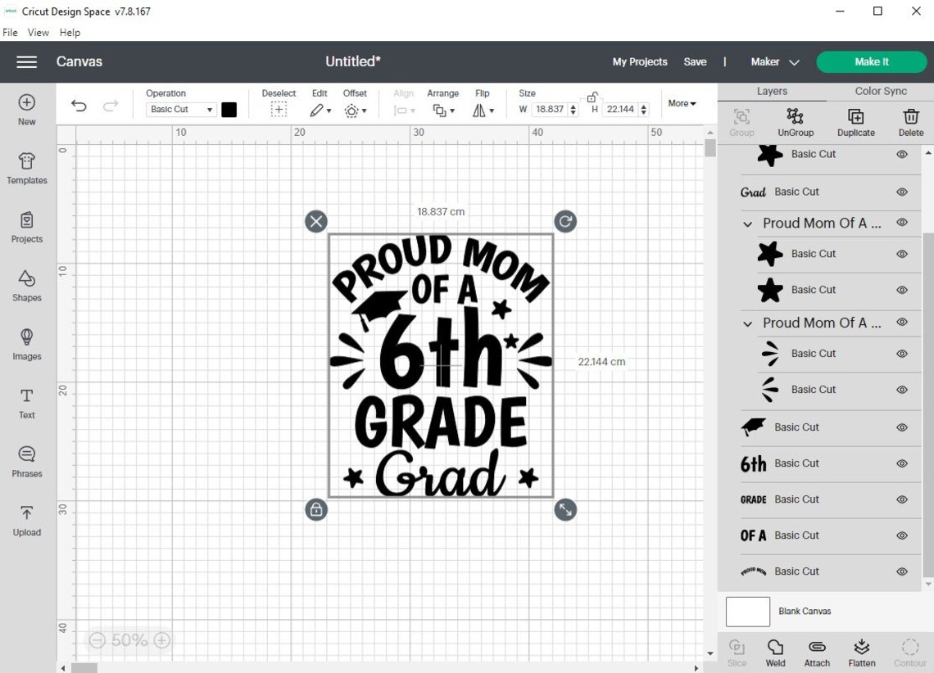Open the More options dropdown
The image size is (934, 673).
click(681, 103)
